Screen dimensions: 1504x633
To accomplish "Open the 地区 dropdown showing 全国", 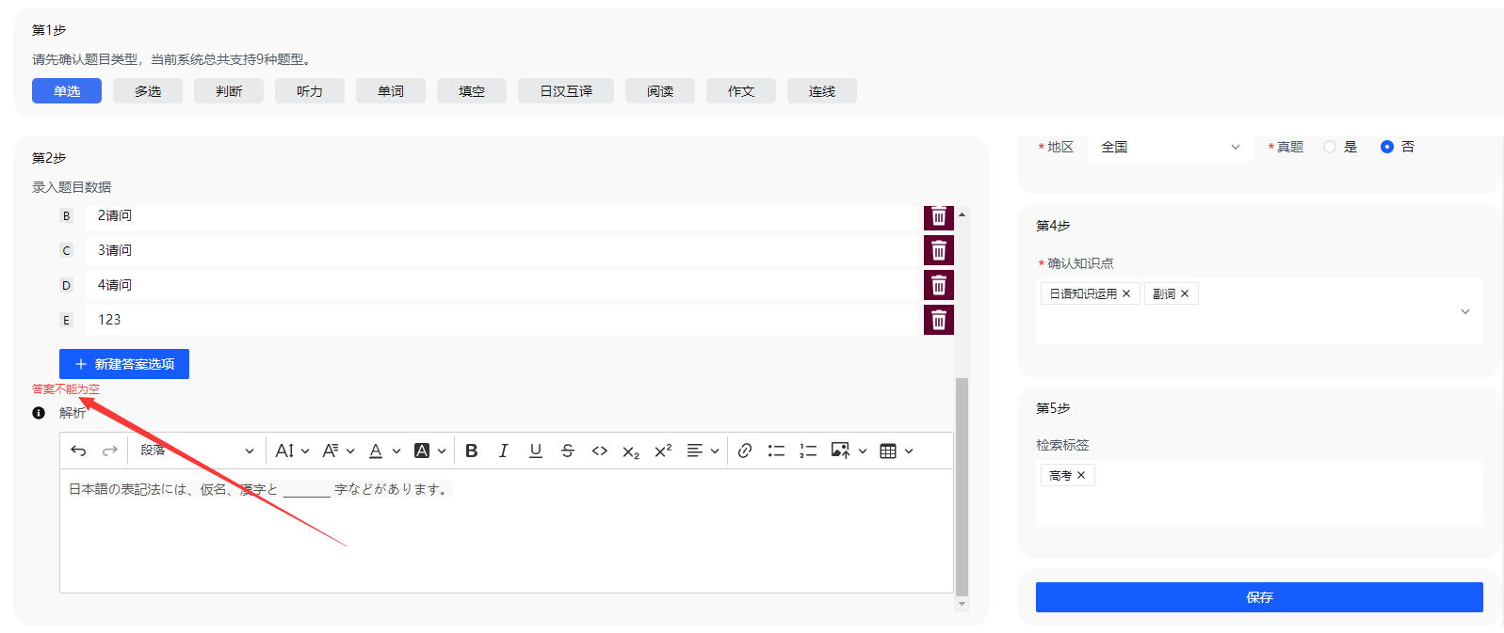I will point(1170,148).
